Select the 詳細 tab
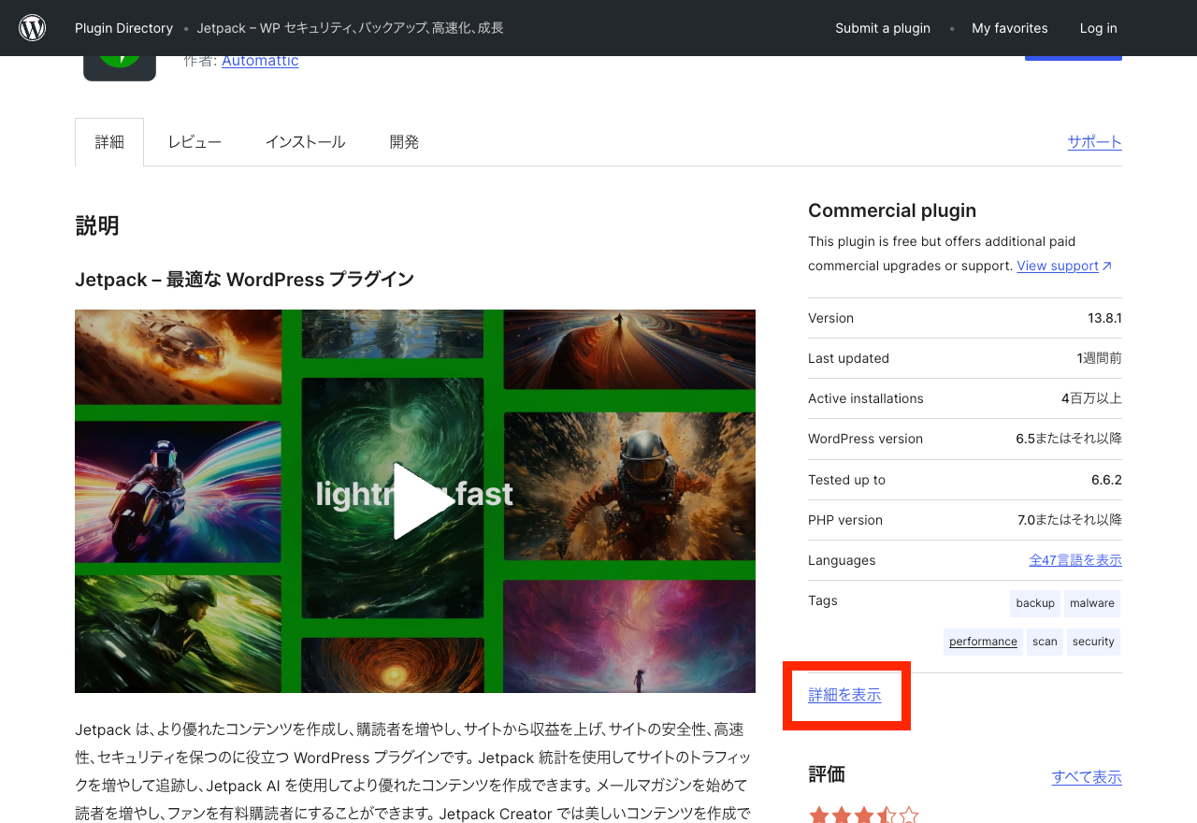Screen dimensions: 1197x823 click(109, 142)
